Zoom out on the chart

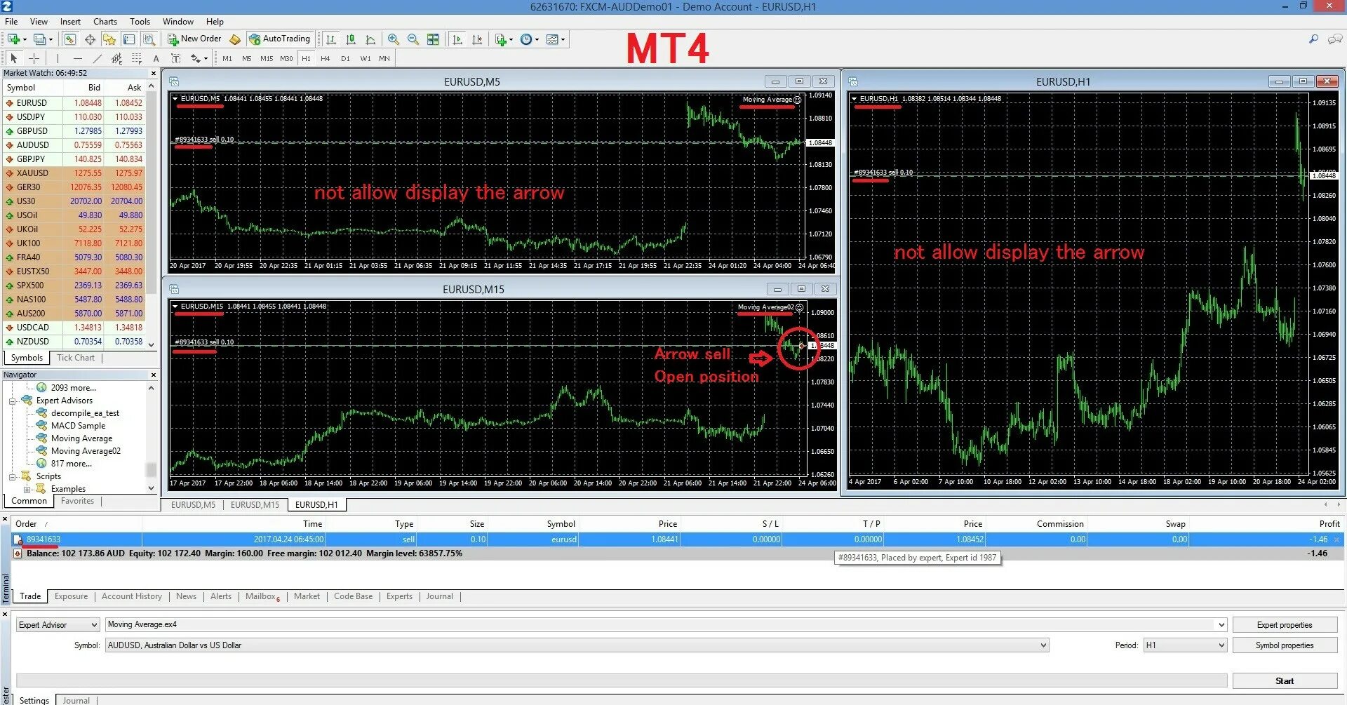pyautogui.click(x=413, y=39)
